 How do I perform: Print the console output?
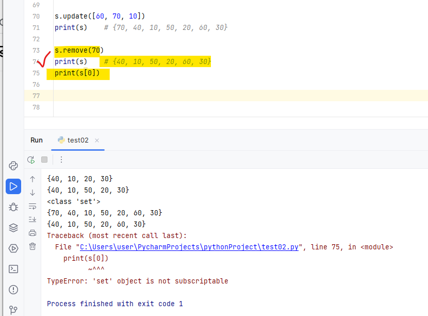tap(32, 233)
